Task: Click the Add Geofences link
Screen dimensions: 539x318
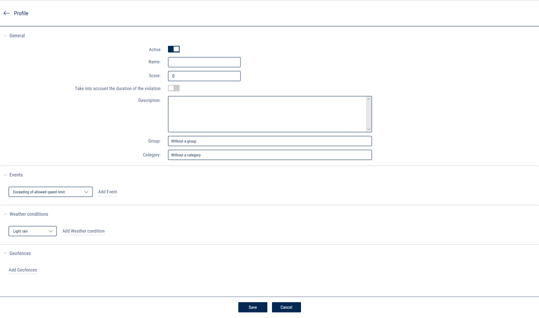Action: pos(23,270)
